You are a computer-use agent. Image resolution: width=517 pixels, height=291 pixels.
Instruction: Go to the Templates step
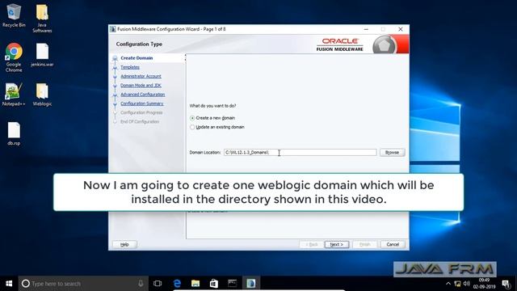[130, 67]
